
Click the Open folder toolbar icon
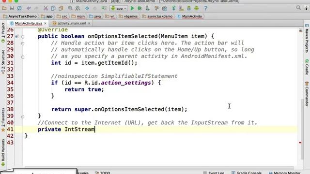pyautogui.click(x=4, y=8)
